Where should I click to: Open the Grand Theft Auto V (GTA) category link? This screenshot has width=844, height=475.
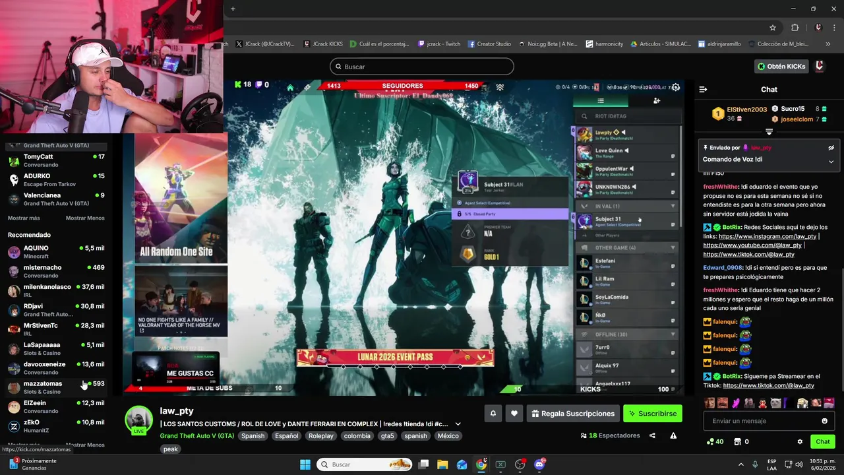pos(196,436)
